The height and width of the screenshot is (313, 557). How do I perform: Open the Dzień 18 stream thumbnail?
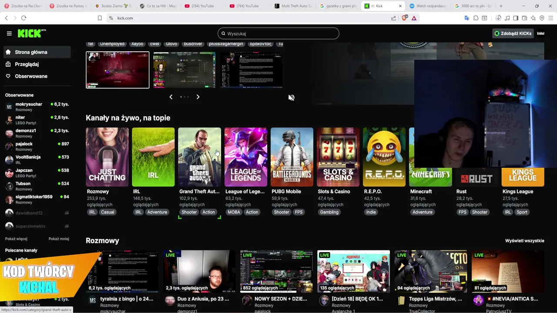tap(353, 271)
